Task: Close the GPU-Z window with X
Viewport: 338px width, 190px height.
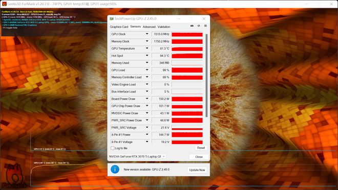Action: pos(204,19)
